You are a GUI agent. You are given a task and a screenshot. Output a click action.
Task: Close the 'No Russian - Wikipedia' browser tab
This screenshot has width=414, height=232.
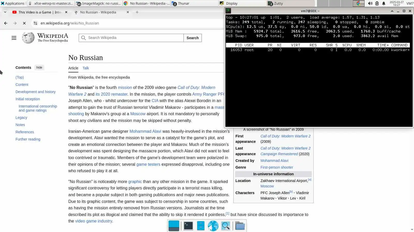point(128,12)
